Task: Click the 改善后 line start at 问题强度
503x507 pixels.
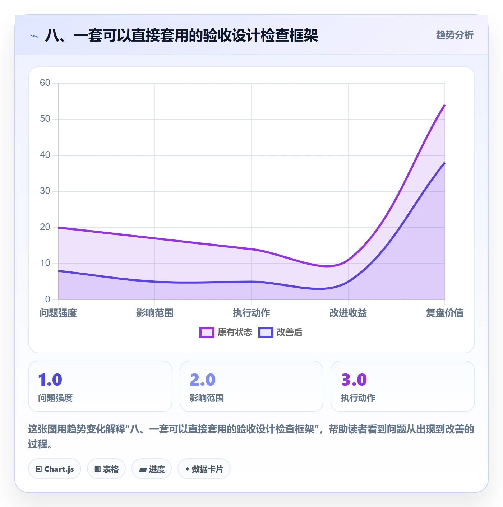Action: [x=58, y=271]
